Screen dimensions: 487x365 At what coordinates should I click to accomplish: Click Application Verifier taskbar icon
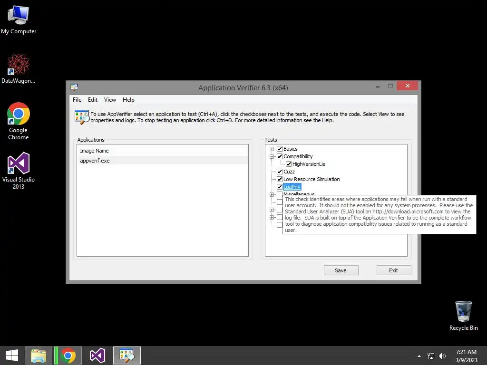pyautogui.click(x=127, y=355)
